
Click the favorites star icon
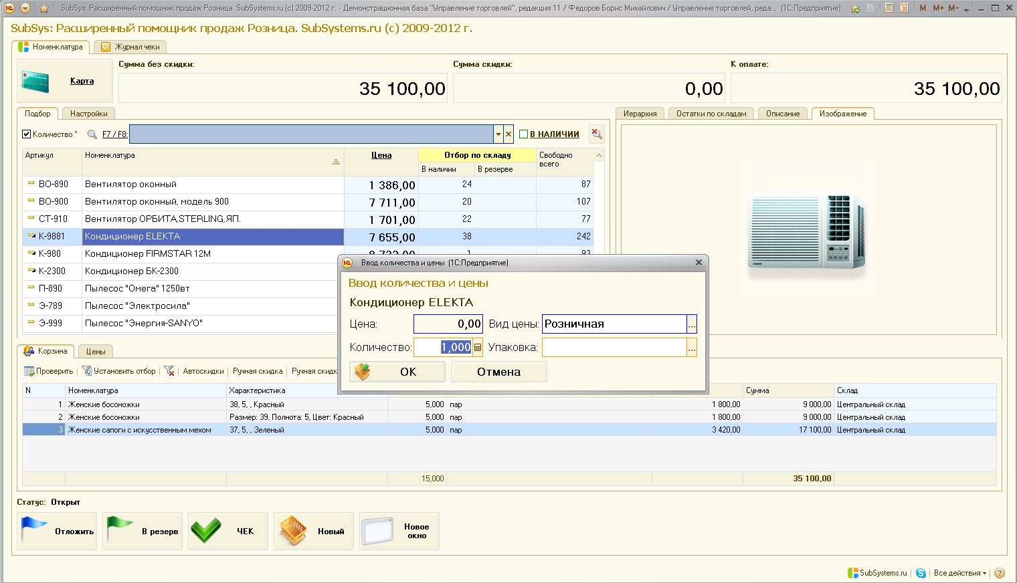(44, 8)
